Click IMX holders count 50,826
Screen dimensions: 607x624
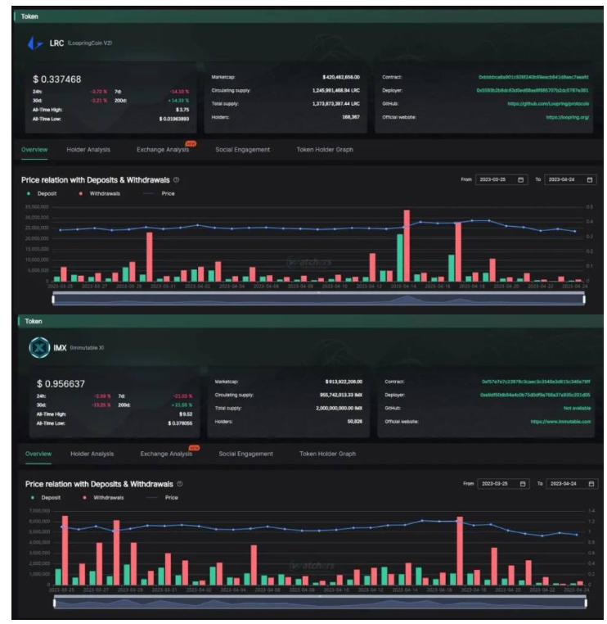[x=354, y=422]
